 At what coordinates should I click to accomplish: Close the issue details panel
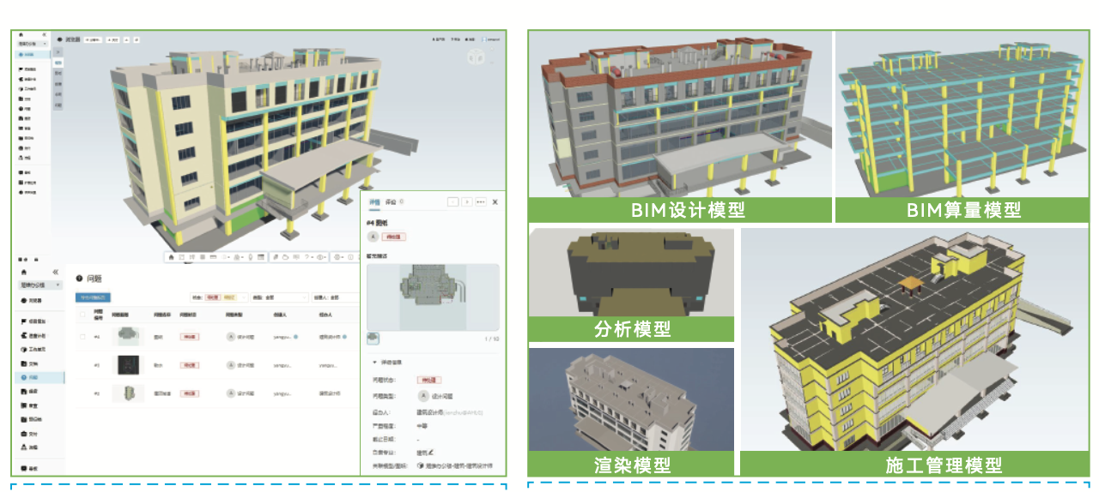pos(495,202)
